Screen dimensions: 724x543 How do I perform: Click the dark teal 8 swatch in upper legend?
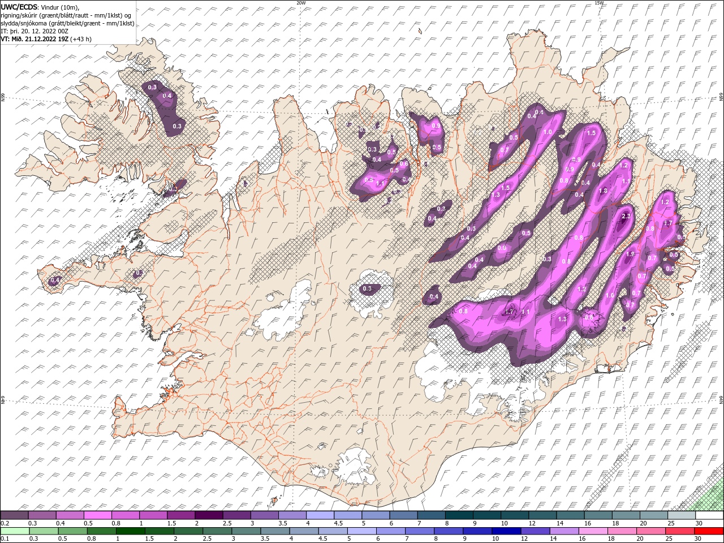(x=459, y=515)
